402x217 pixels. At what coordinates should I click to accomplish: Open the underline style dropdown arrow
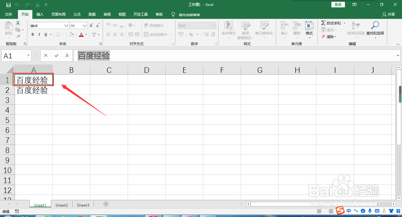click(x=51, y=34)
